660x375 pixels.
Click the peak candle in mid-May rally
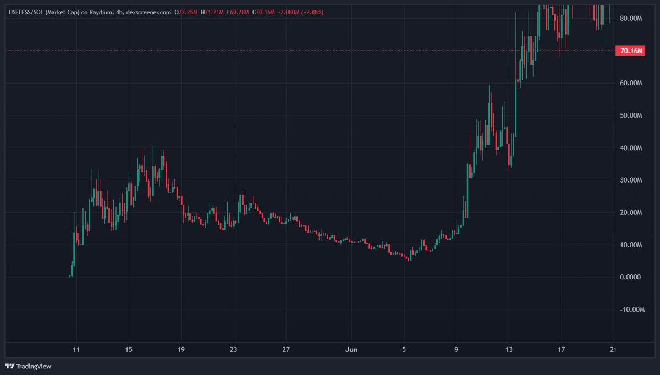pos(153,165)
